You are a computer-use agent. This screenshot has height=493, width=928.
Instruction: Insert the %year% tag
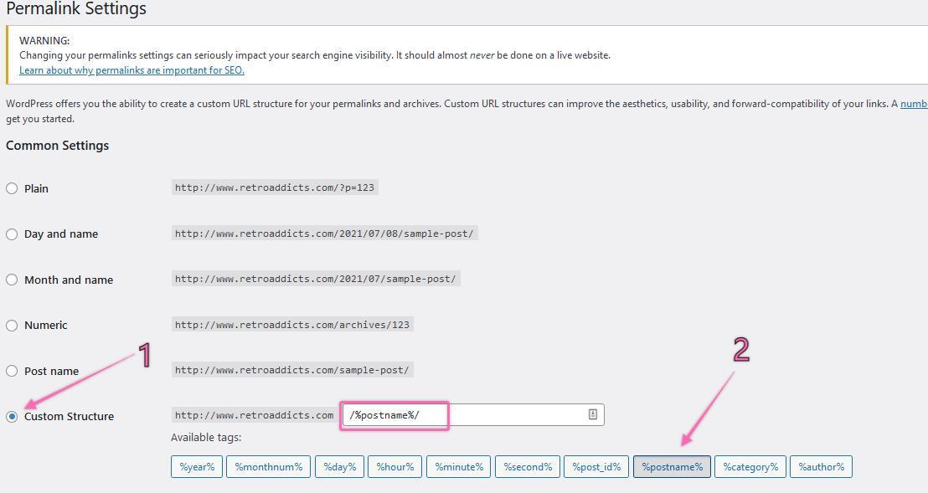[197, 466]
